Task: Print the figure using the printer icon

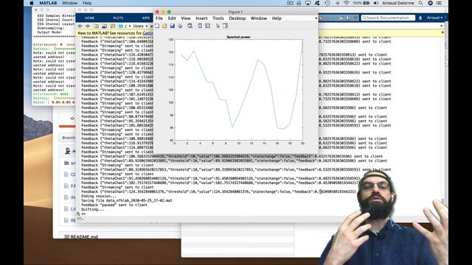Action: 180,26
